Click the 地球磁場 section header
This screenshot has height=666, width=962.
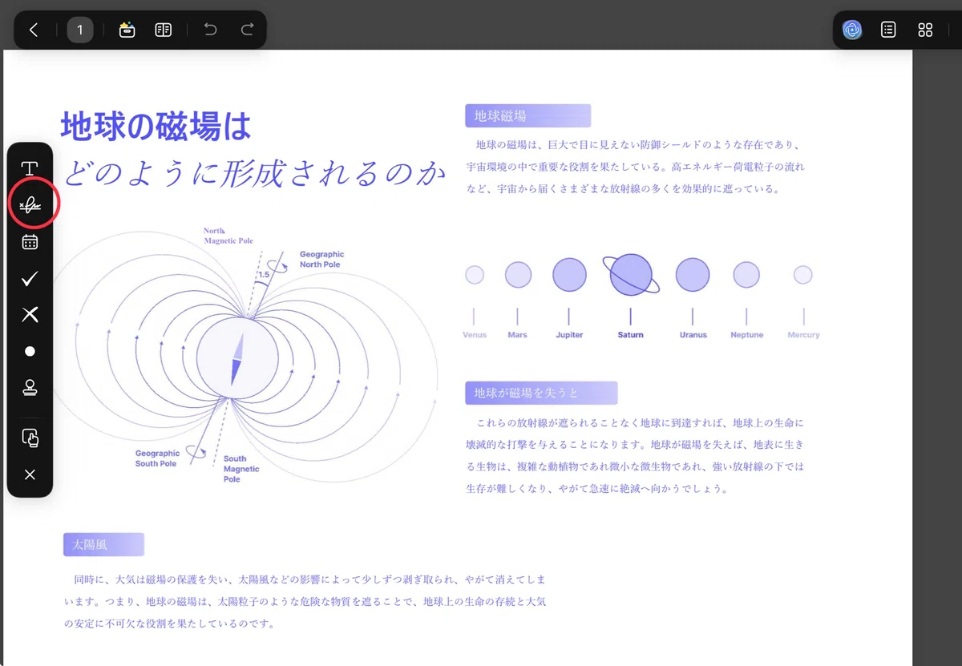click(x=527, y=115)
